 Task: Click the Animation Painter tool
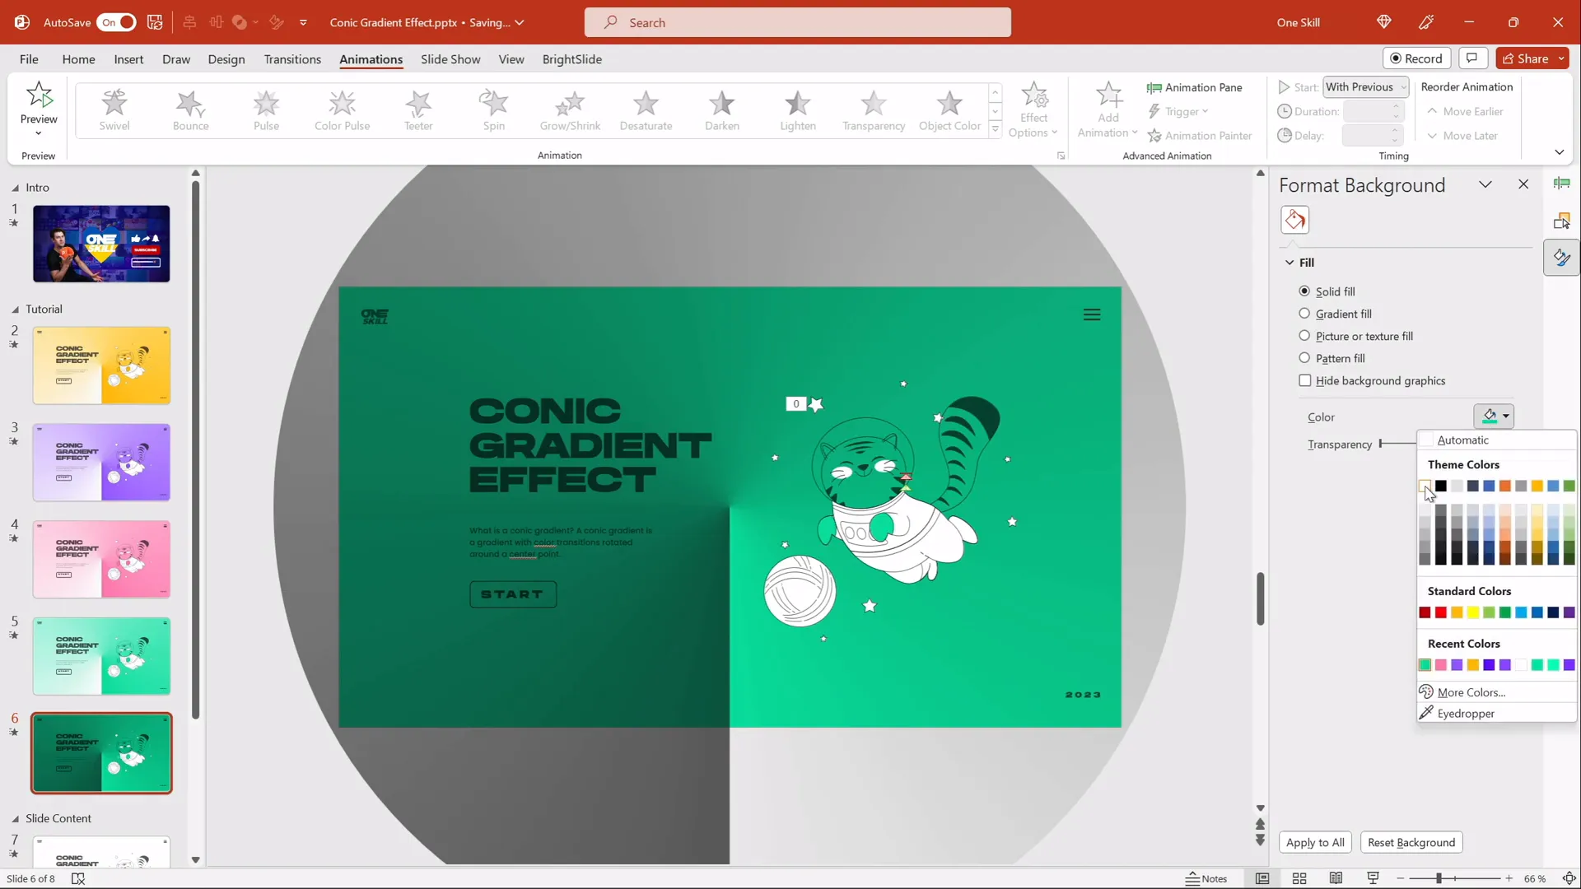click(x=1200, y=136)
